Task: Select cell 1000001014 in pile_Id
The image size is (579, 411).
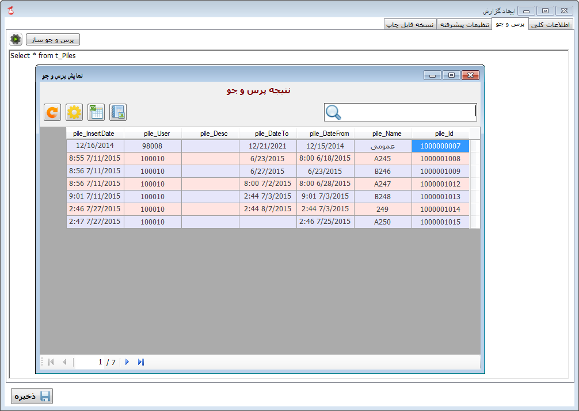Action: click(x=440, y=209)
